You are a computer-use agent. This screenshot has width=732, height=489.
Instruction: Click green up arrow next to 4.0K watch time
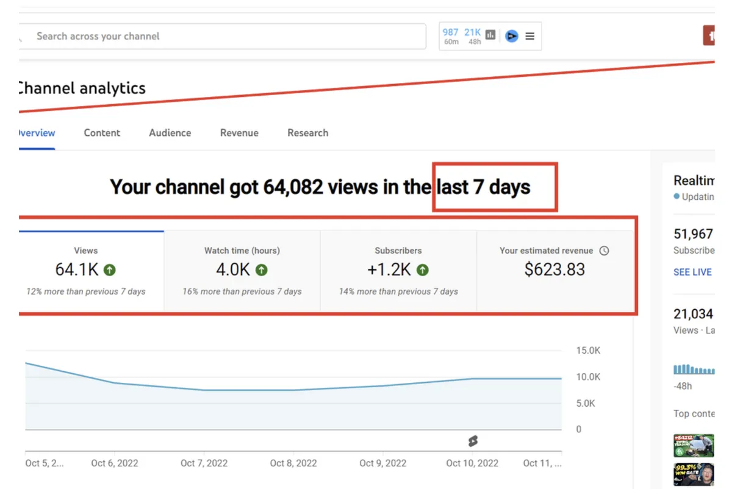coord(261,269)
